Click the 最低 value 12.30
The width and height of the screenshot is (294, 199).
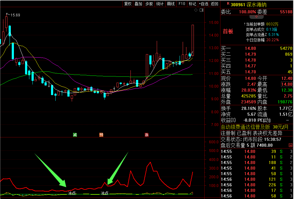tap(287, 90)
